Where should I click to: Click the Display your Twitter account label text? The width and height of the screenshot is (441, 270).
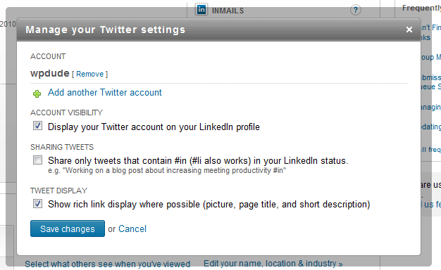[x=154, y=127]
